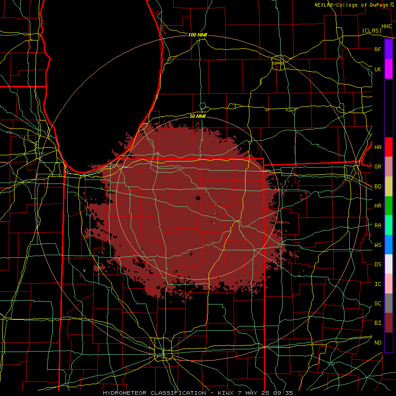Viewport: 396px width, 396px height.
Task: Click the RA light green legend swatch
Action: pos(389,225)
